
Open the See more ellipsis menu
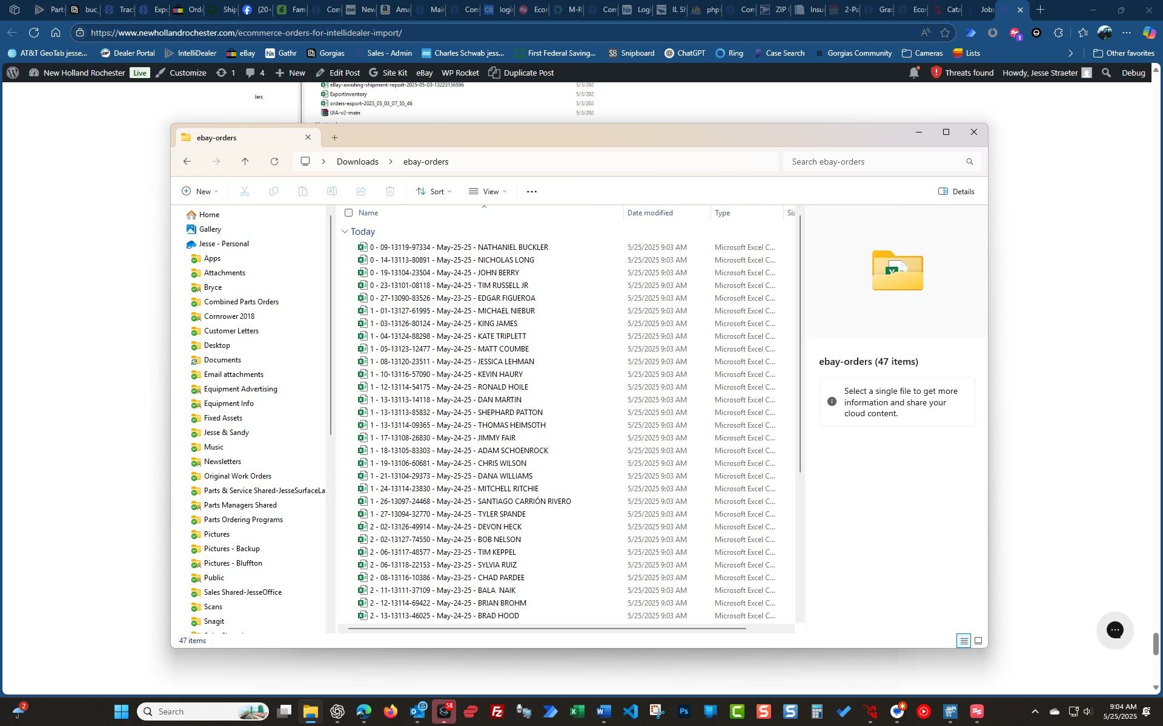[531, 192]
